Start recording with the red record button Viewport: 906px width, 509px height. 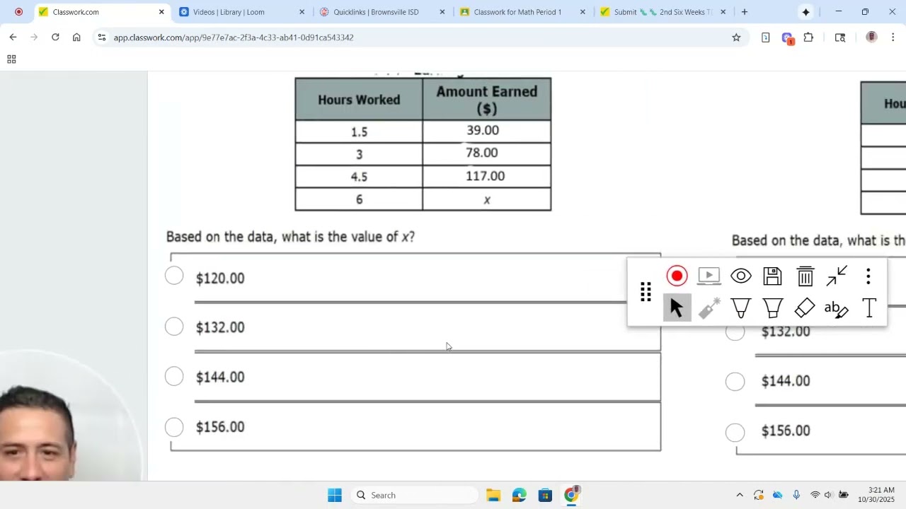(x=677, y=276)
